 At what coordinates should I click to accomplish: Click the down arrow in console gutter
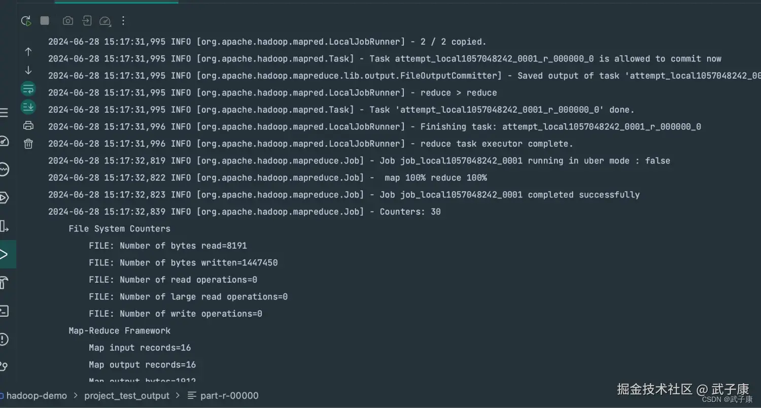28,70
